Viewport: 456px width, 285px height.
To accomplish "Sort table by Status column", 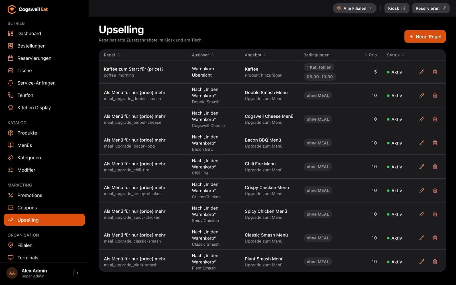I will (x=396, y=55).
